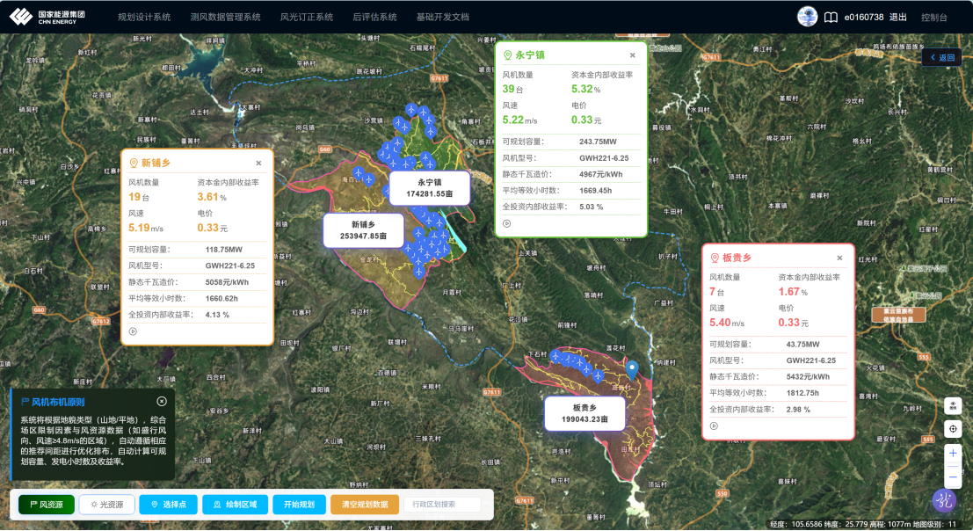
Task: Open the documentation book icon
Action: pyautogui.click(x=831, y=18)
